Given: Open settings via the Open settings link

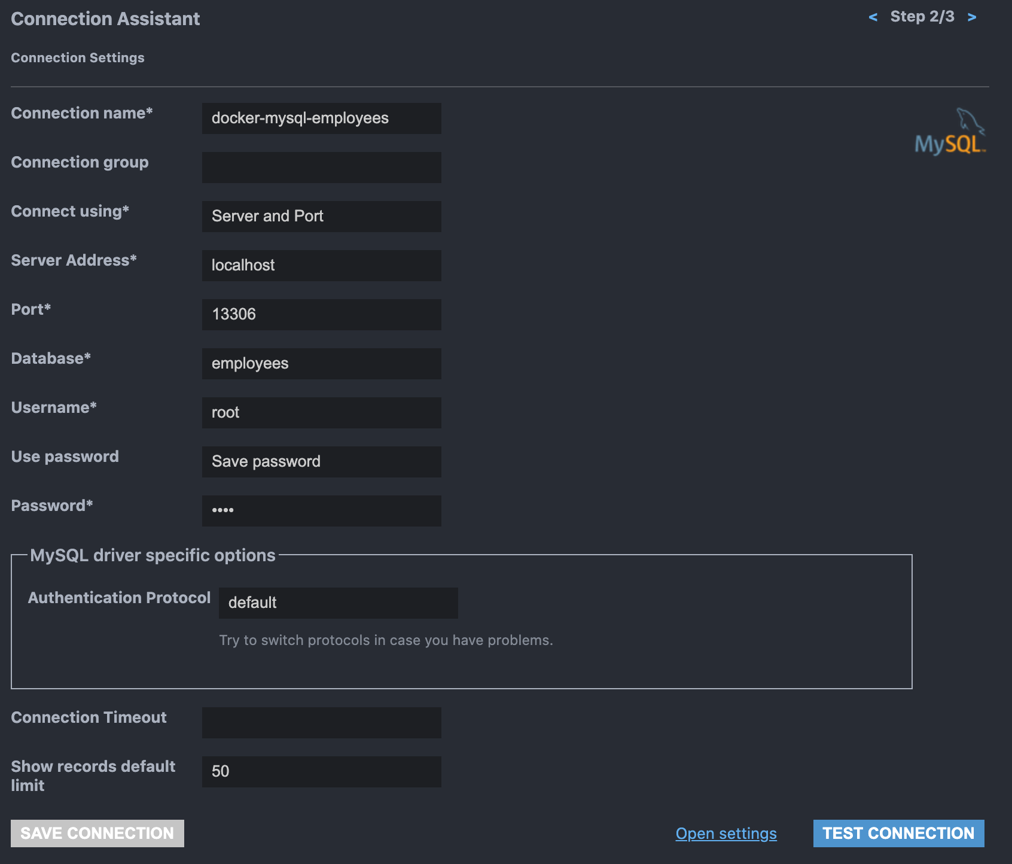Looking at the screenshot, I should point(726,833).
